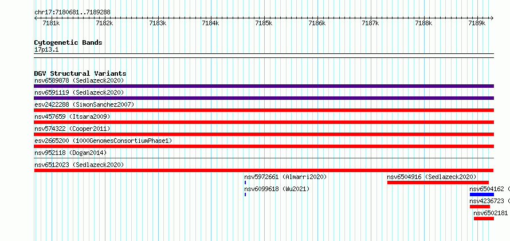The width and height of the screenshot is (510, 241).
Task: Click the 7187k ruler label
Action: pyautogui.click(x=370, y=23)
